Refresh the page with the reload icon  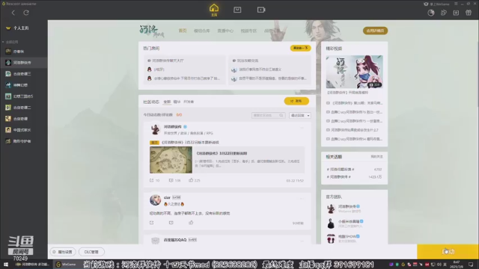(26, 13)
